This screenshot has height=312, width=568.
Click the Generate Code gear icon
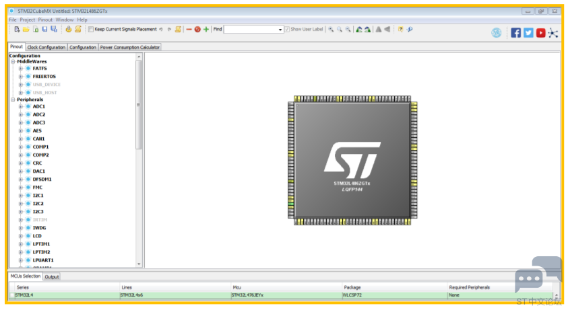69,30
